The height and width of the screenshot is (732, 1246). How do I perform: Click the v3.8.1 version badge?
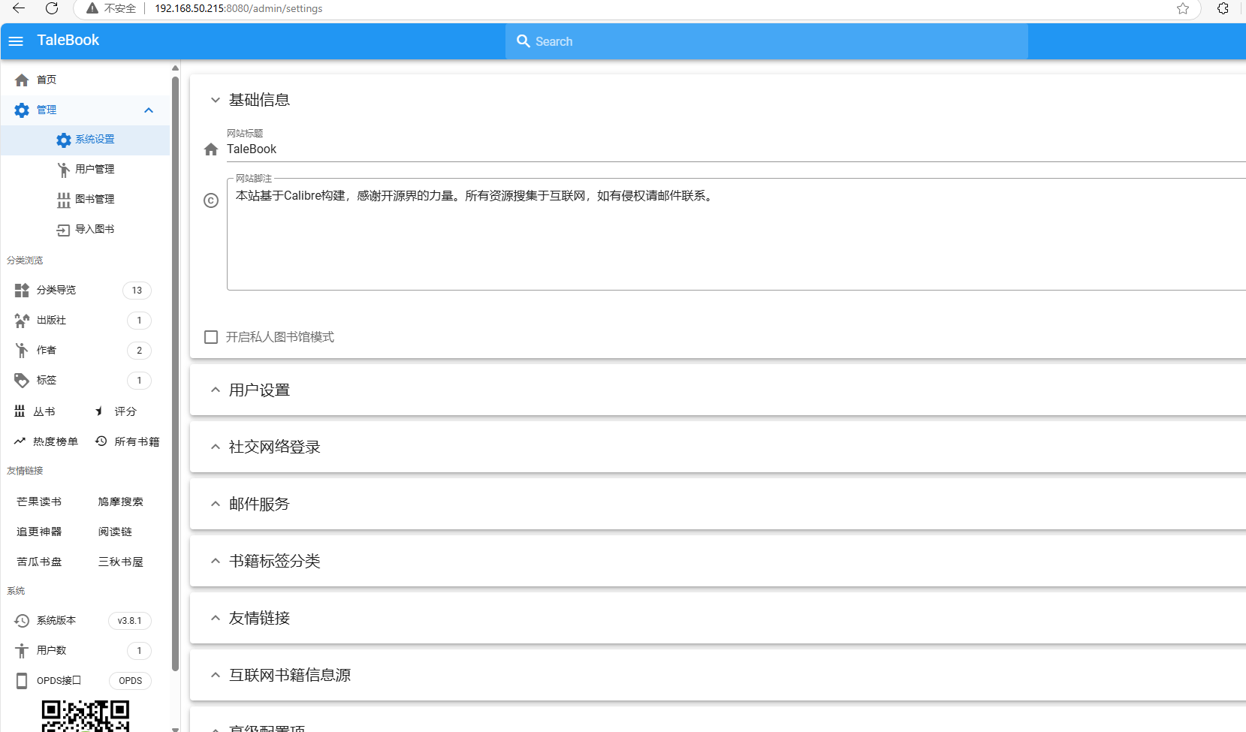tap(129, 621)
